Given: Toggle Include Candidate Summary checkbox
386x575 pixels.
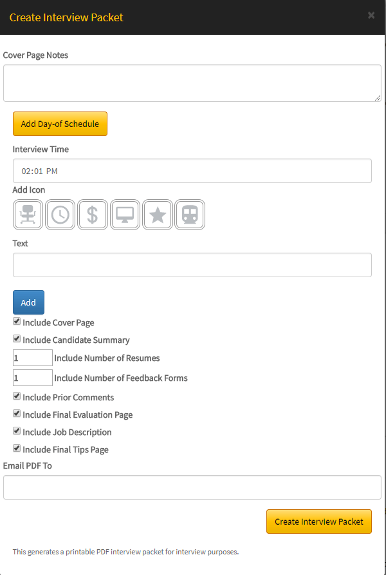Looking at the screenshot, I should [17, 339].
